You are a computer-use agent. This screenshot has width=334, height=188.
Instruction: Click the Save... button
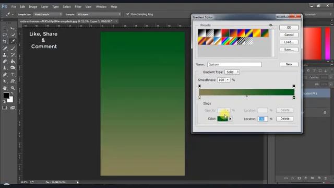click(289, 50)
